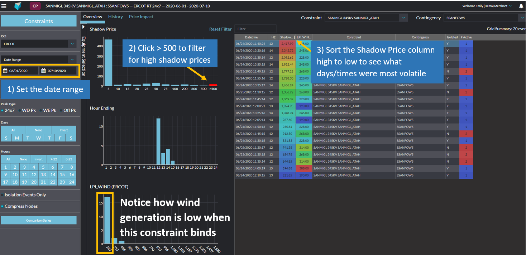Open the CP workspace icon

(x=34, y=6)
